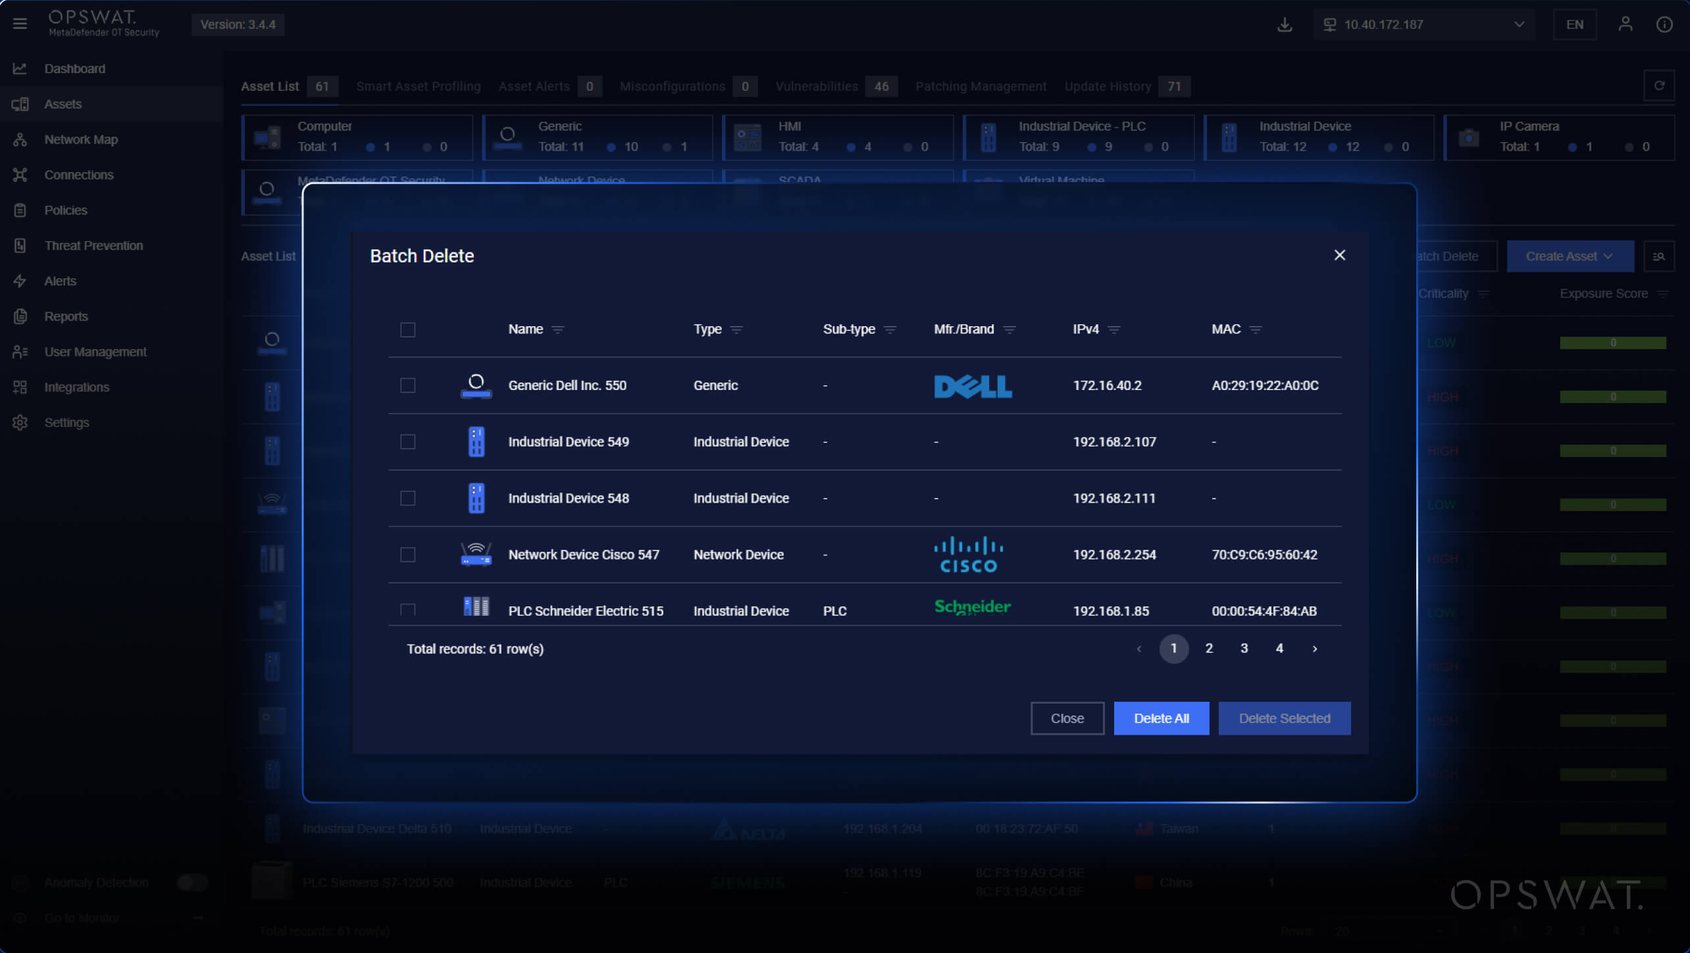1690x953 pixels.
Task: Switch to the Vulnerabilities tab
Action: 817,86
